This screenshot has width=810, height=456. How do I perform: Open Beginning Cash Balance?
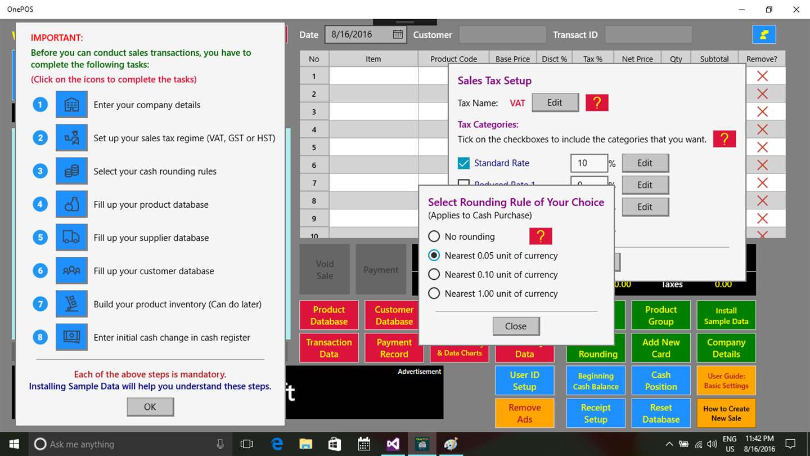coord(596,381)
